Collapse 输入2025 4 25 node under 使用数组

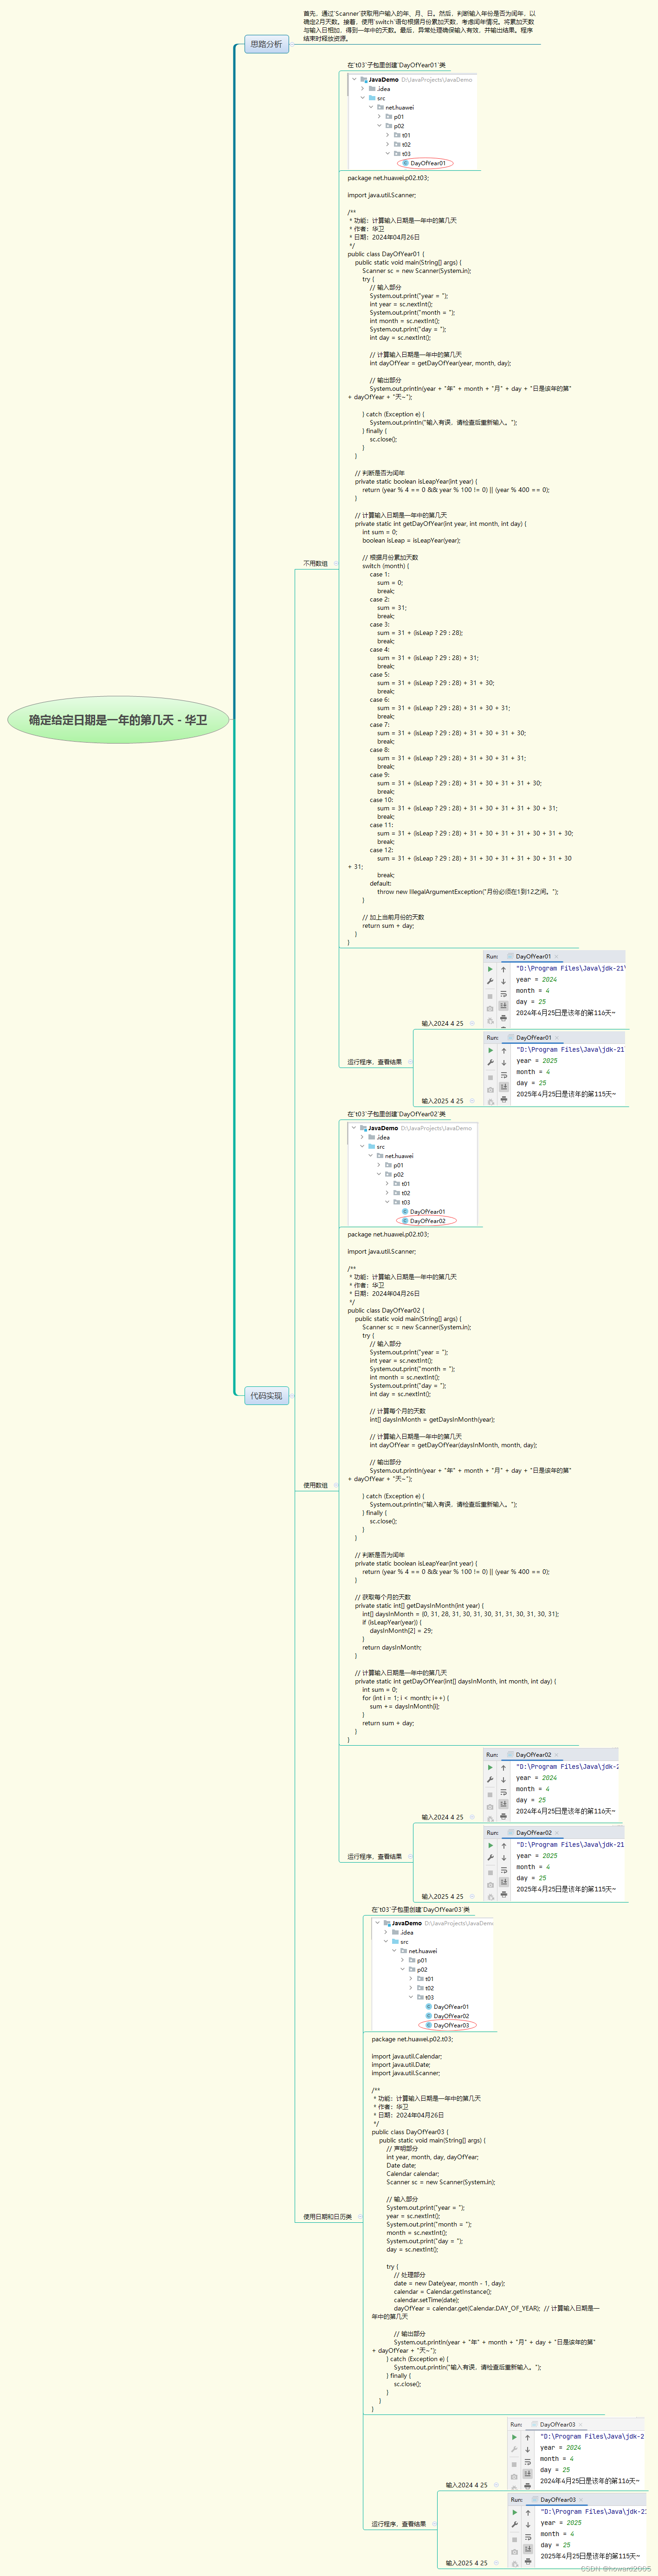[472, 1896]
